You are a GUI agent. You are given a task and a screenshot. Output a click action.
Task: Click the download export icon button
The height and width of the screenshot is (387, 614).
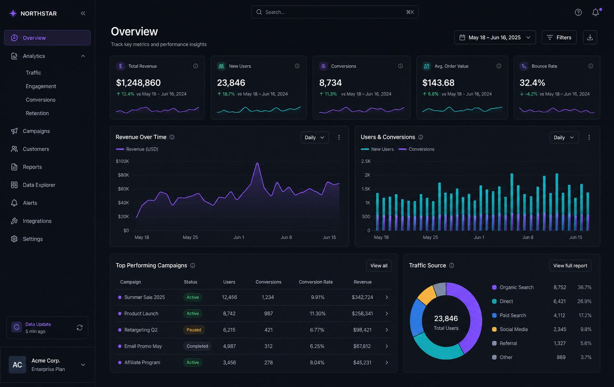click(590, 37)
